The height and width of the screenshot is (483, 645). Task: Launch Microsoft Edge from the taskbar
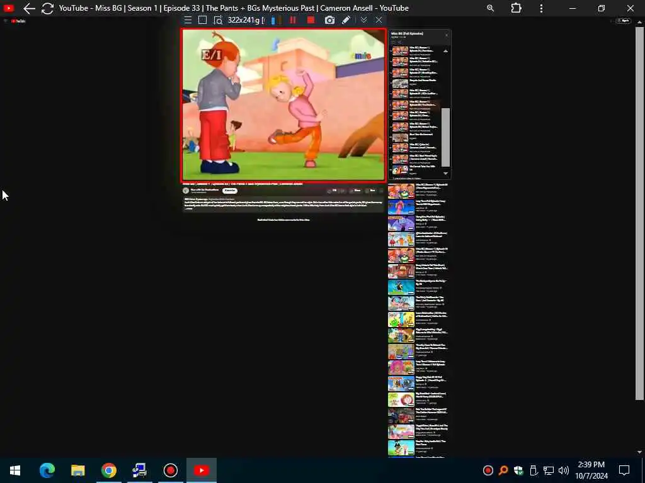(47, 470)
